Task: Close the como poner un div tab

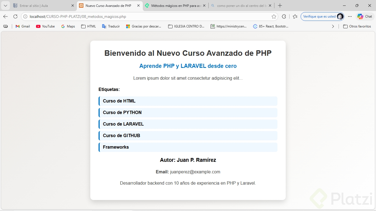Action: tap(270, 5)
